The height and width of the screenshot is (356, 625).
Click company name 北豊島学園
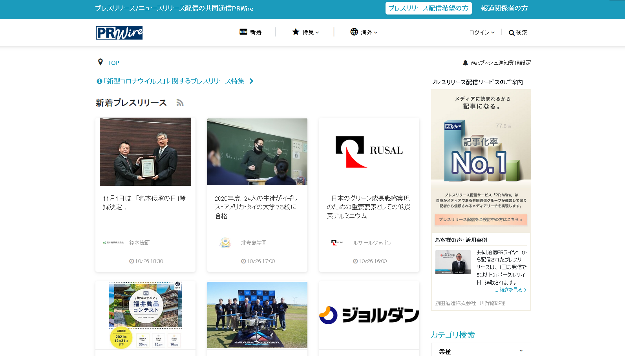point(254,243)
